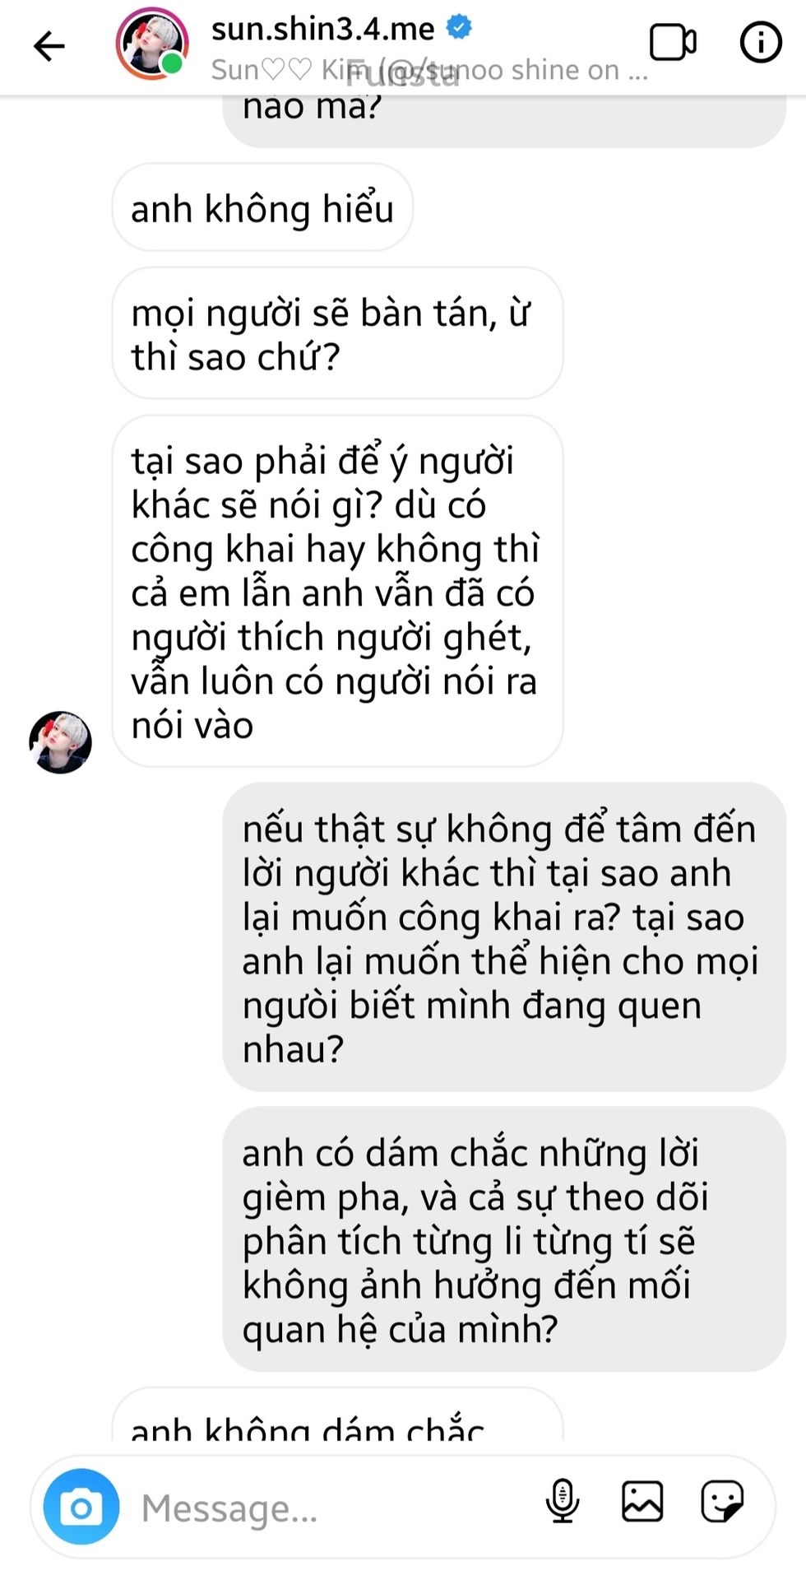Select the 'mọi người sẽ bàn tán' message

coord(337,333)
